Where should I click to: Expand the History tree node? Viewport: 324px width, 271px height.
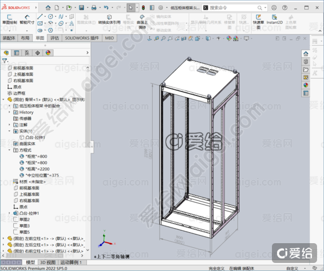click(9, 112)
